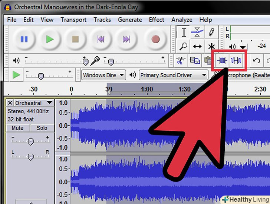Click the 2:30 mark on timeline ruler
The height and width of the screenshot is (204, 270).
(x=260, y=89)
